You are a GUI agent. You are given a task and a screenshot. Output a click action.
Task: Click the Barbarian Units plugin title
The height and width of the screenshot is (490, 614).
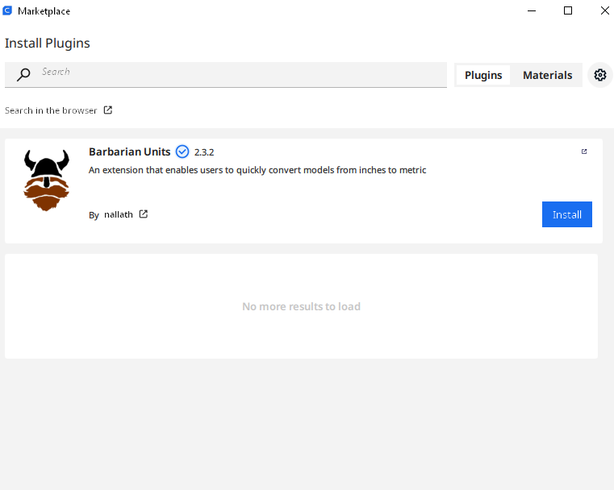(x=130, y=152)
